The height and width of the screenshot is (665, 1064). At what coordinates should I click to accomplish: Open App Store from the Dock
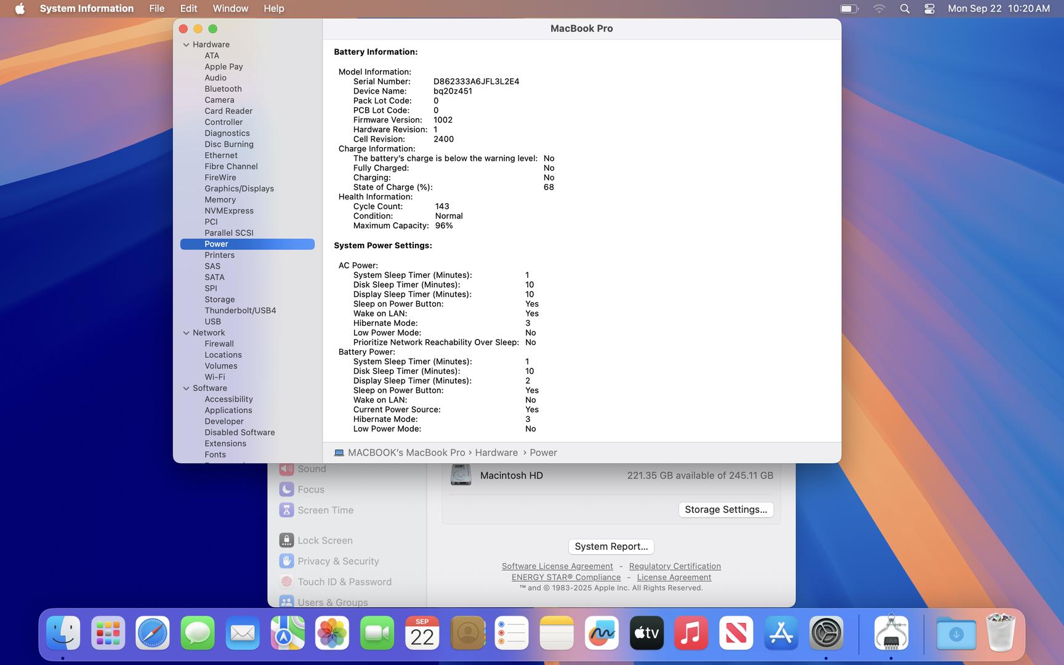pyautogui.click(x=781, y=633)
